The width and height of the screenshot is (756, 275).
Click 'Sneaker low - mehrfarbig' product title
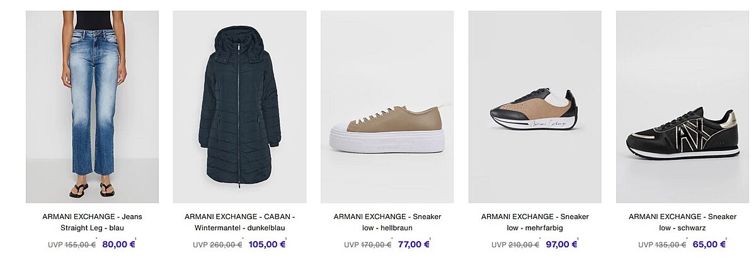(534, 222)
